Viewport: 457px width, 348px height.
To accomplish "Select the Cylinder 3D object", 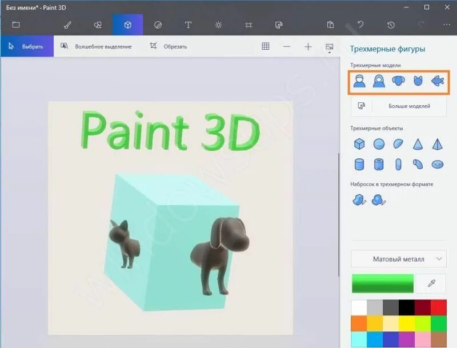I will (359, 164).
